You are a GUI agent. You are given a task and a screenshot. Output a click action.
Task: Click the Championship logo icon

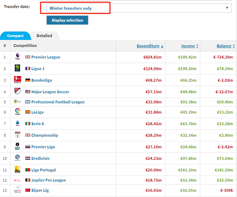(18, 135)
